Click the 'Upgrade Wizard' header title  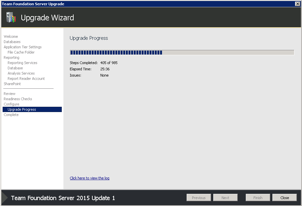(x=47, y=17)
